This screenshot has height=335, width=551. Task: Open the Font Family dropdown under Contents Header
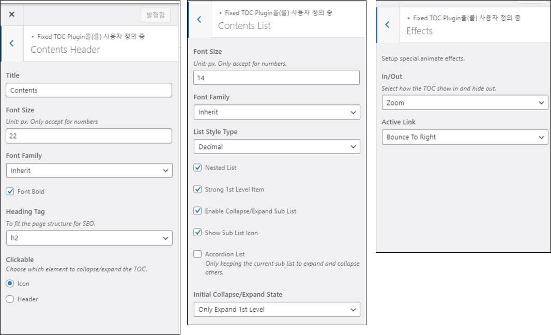(x=89, y=170)
